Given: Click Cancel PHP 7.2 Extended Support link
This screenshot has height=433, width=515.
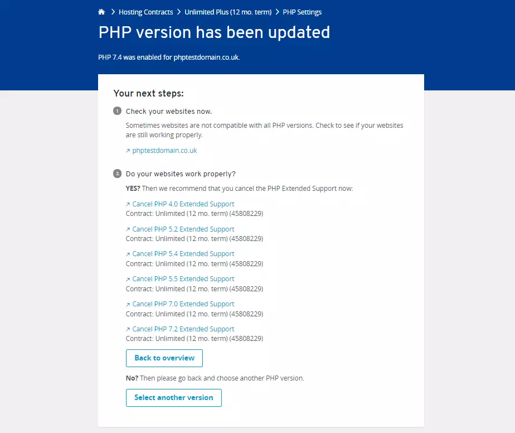Looking at the screenshot, I should click(x=183, y=329).
